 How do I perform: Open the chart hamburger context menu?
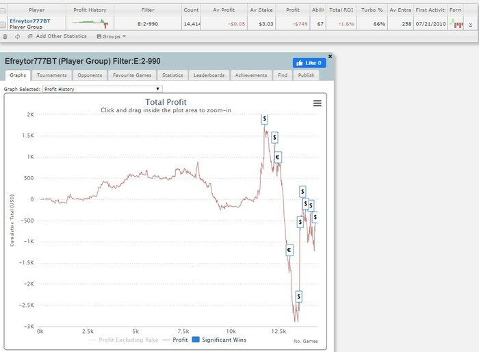pyautogui.click(x=317, y=103)
